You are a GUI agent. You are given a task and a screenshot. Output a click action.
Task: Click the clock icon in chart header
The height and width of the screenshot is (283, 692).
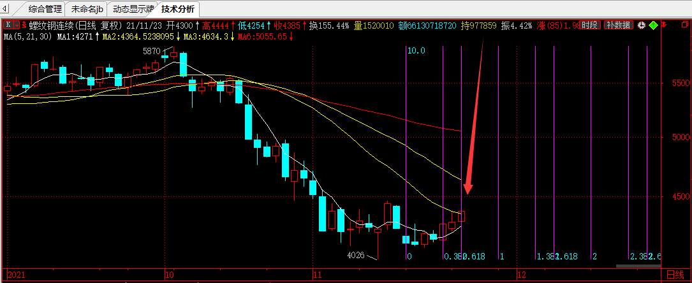pyautogui.click(x=642, y=25)
